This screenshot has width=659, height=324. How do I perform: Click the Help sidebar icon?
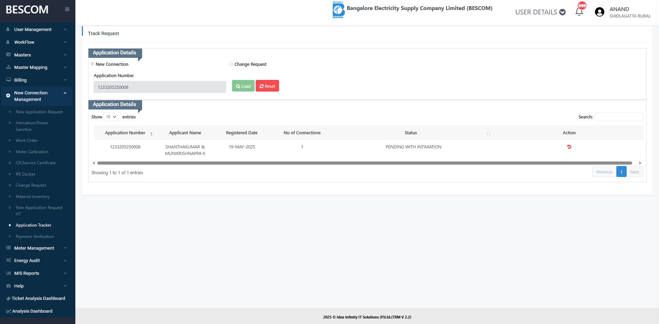(8, 286)
